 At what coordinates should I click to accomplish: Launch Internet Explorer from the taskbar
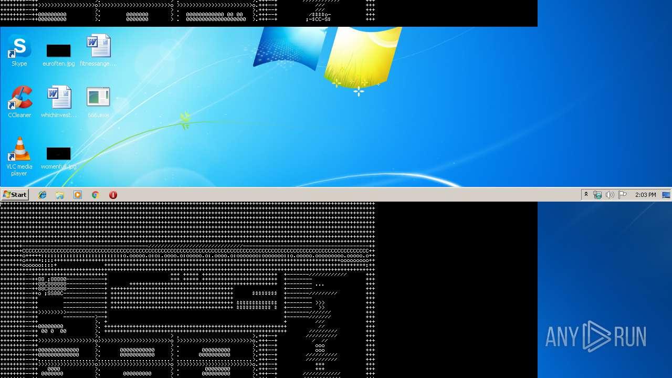click(x=43, y=195)
